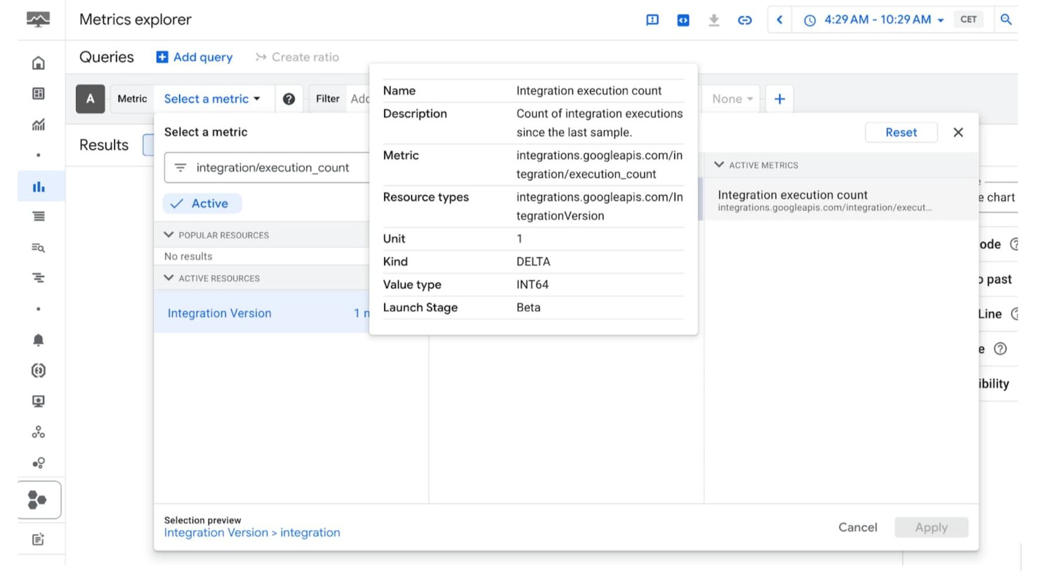The width and height of the screenshot is (1037, 583).
Task: Collapse the Active Resources section
Action: tap(169, 278)
